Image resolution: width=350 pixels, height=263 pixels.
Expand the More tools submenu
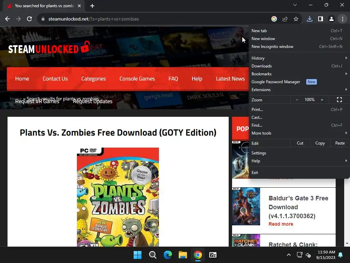pos(299,133)
